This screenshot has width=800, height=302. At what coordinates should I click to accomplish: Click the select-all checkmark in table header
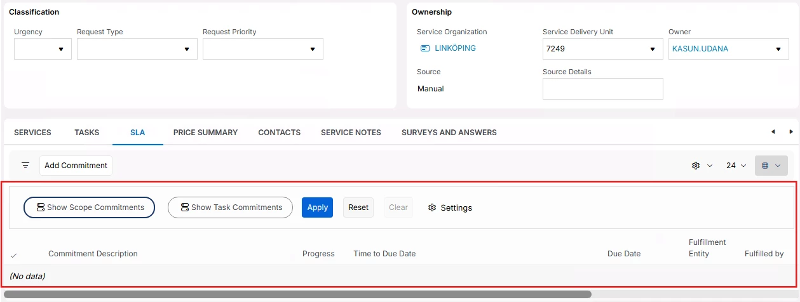(x=14, y=255)
